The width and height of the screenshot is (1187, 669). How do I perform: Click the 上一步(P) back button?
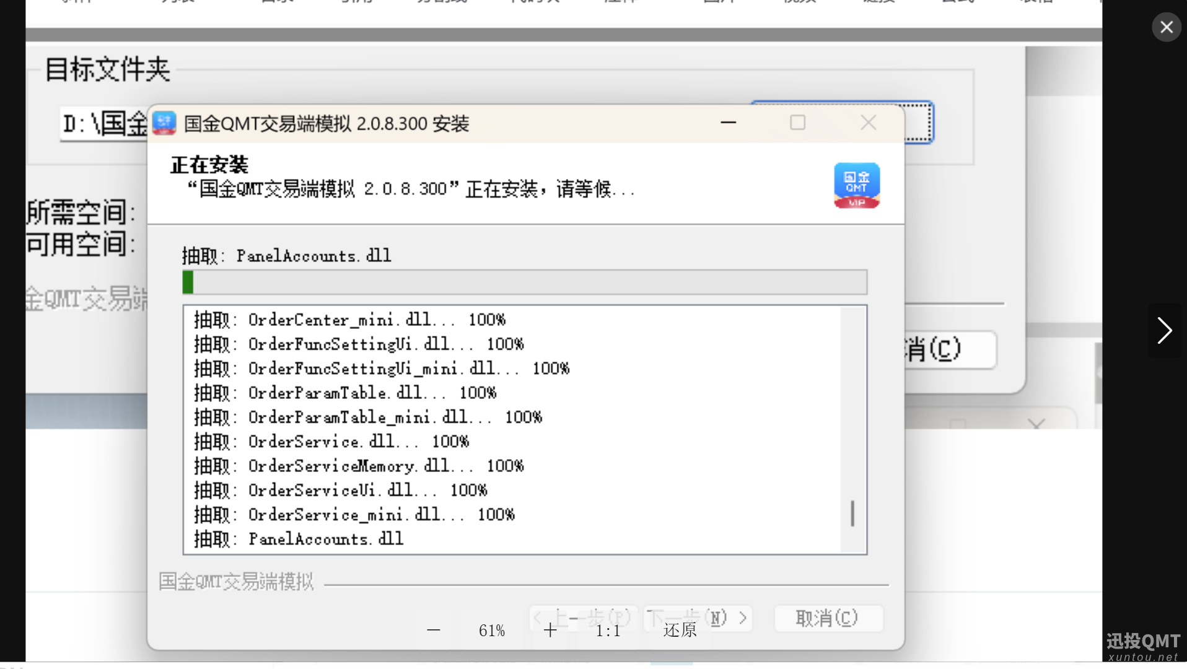[583, 618]
